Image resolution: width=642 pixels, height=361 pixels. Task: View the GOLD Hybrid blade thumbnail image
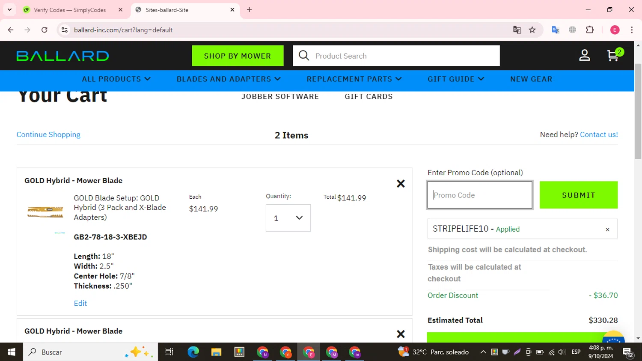(x=45, y=212)
